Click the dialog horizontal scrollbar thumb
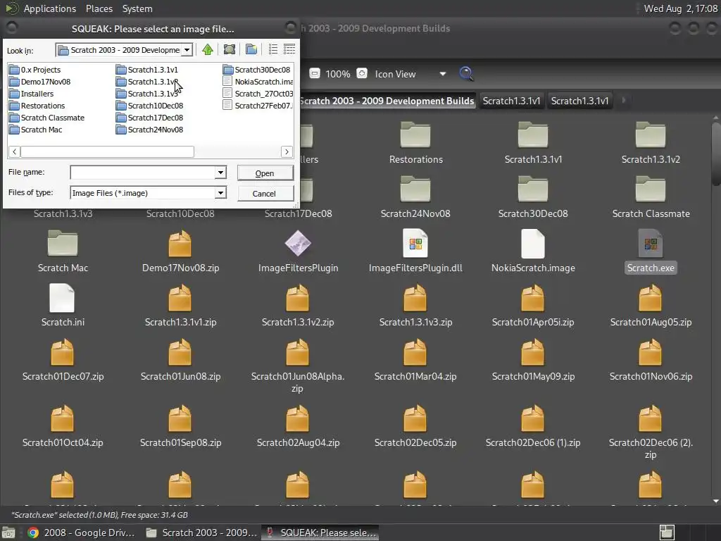Image resolution: width=721 pixels, height=541 pixels. (x=107, y=151)
